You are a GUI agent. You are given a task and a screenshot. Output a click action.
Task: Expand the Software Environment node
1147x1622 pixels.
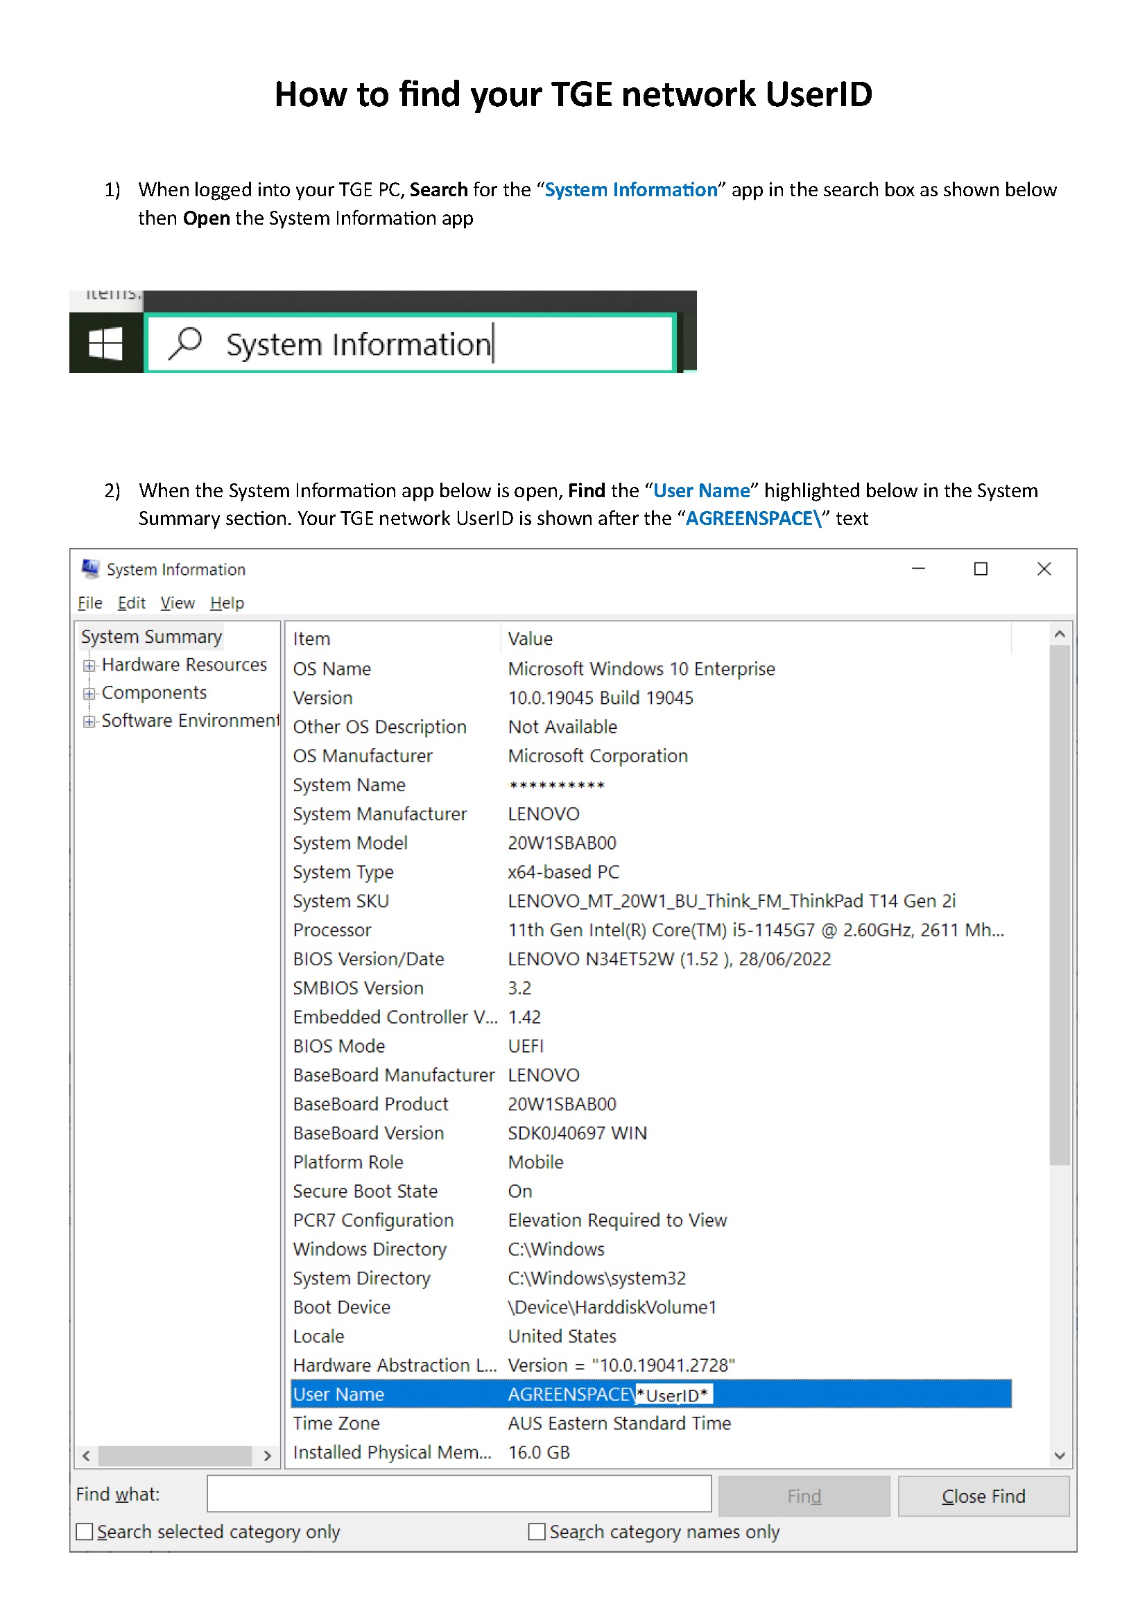[89, 721]
